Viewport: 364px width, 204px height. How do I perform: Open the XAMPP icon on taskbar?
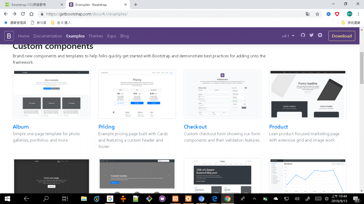click(175, 199)
